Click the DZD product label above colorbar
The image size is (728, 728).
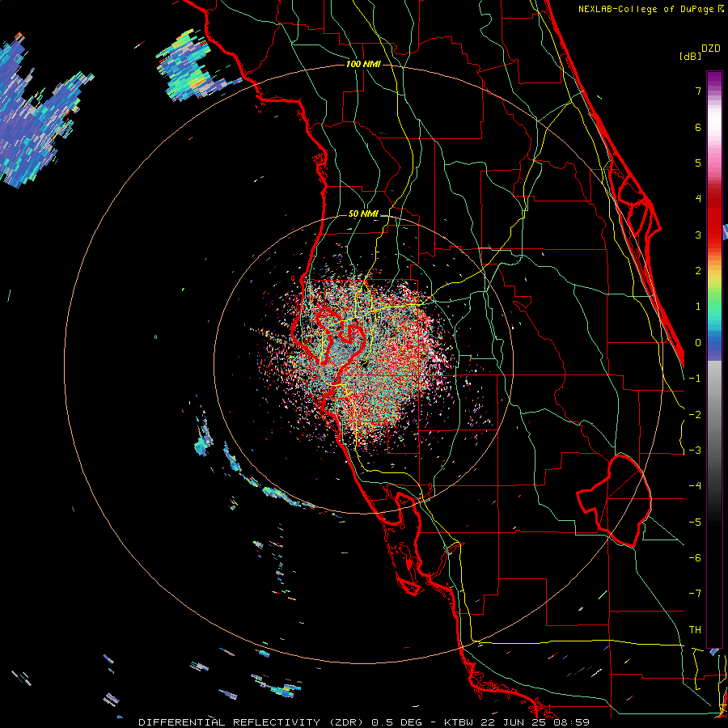click(x=711, y=49)
